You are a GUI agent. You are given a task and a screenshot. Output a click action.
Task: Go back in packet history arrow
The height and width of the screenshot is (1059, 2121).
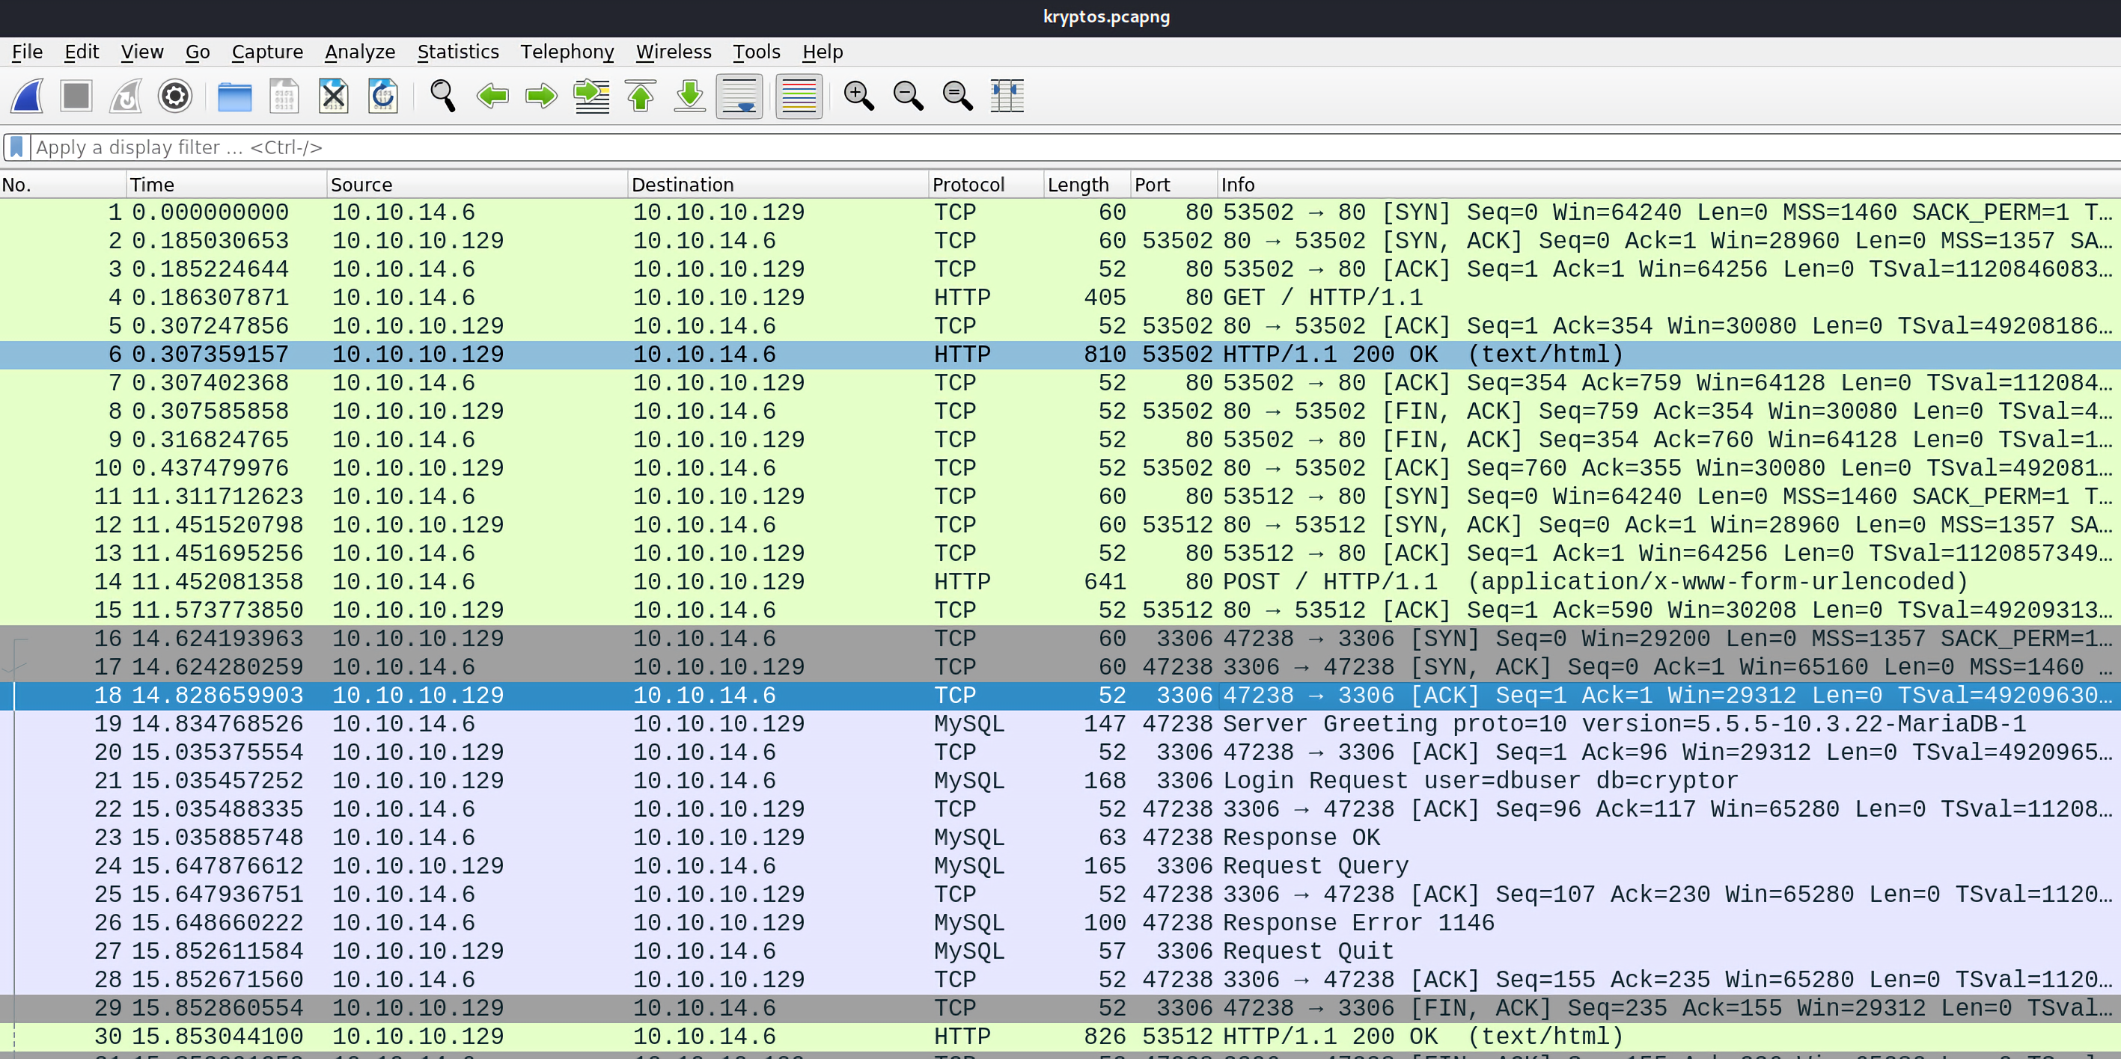[492, 96]
